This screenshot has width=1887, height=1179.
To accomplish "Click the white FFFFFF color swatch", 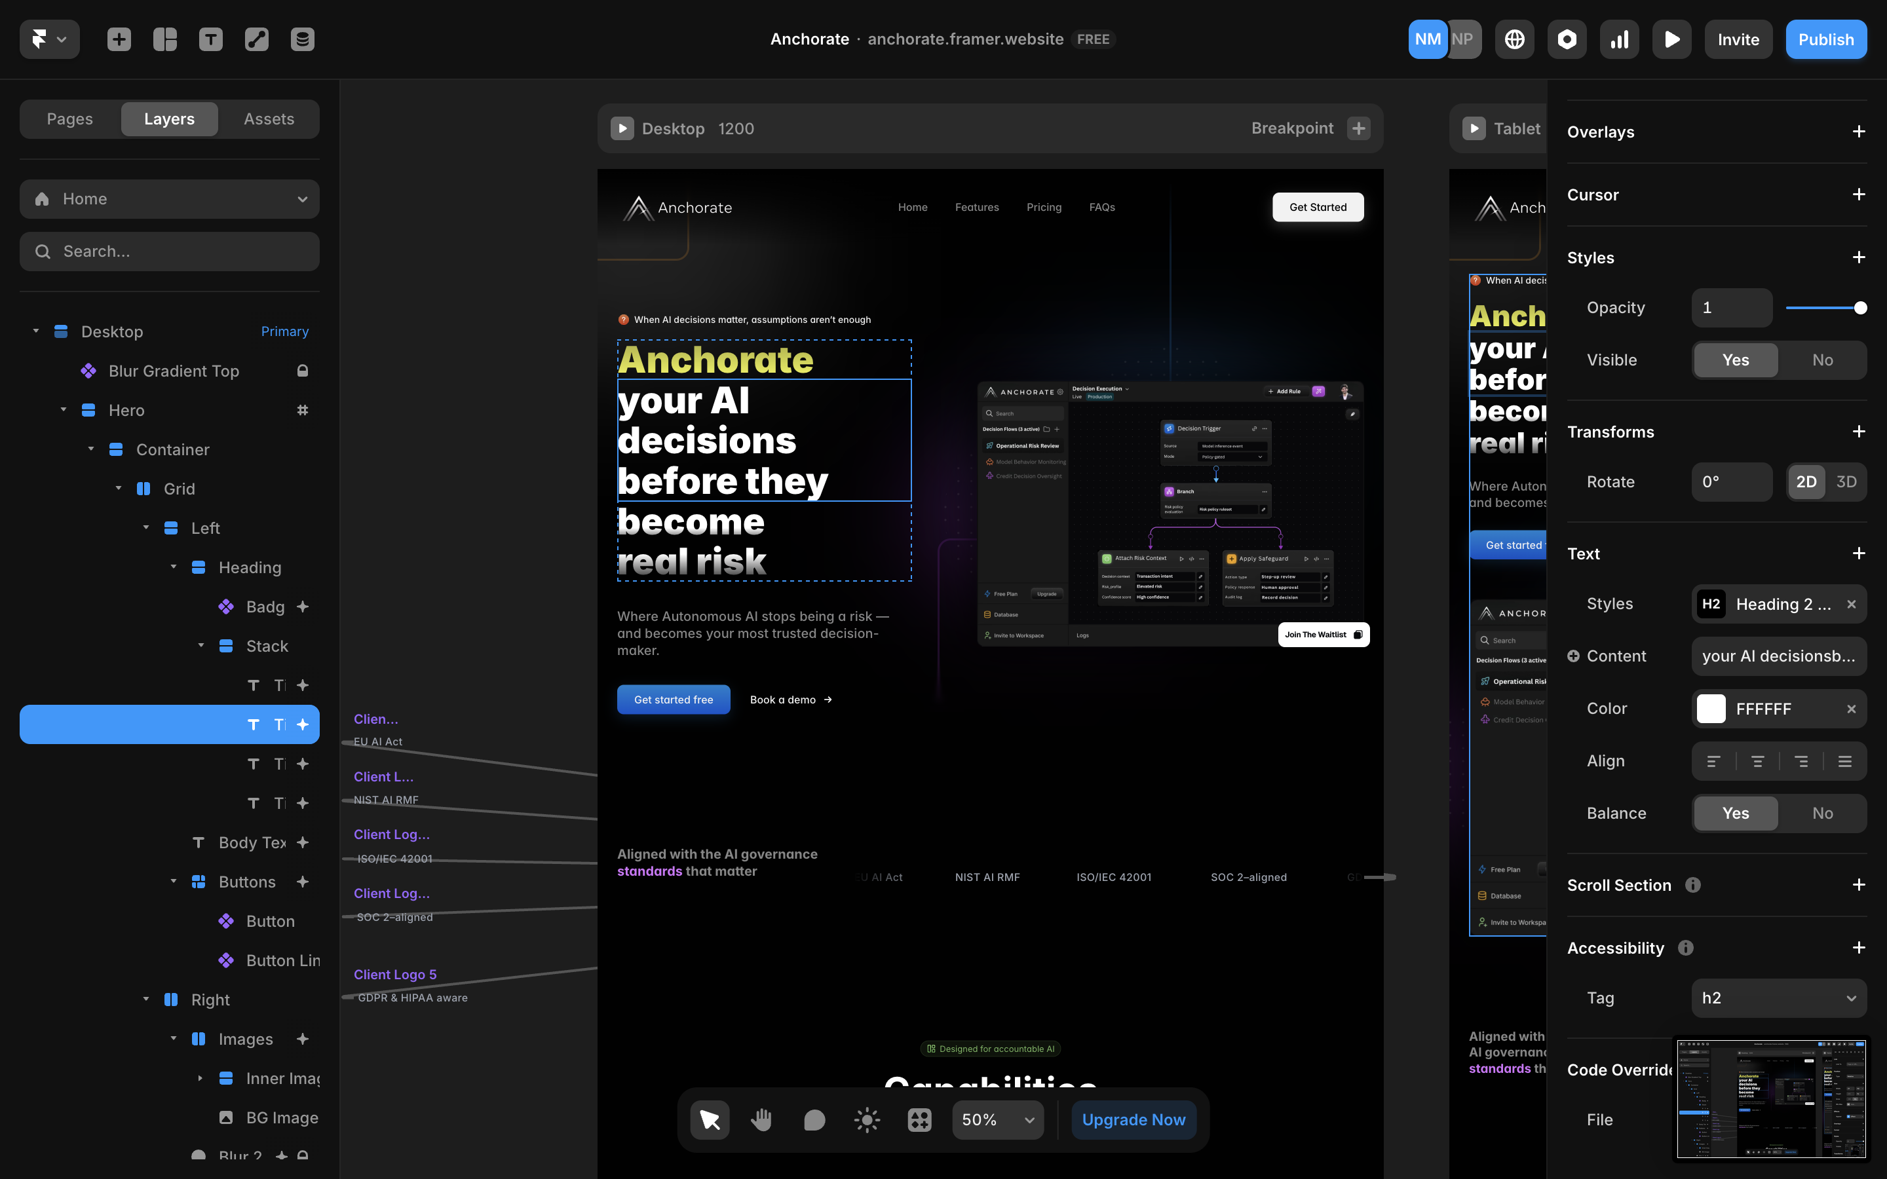I will (1711, 709).
